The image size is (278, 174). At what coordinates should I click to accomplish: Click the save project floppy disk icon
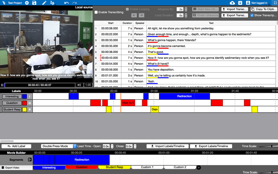click(x=34, y=3)
